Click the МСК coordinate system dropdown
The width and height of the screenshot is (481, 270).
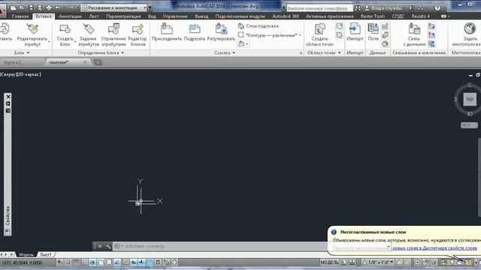[469, 125]
